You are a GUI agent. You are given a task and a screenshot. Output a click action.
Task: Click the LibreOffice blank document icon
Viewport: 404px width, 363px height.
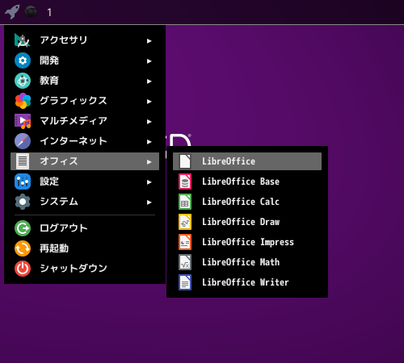(x=185, y=161)
